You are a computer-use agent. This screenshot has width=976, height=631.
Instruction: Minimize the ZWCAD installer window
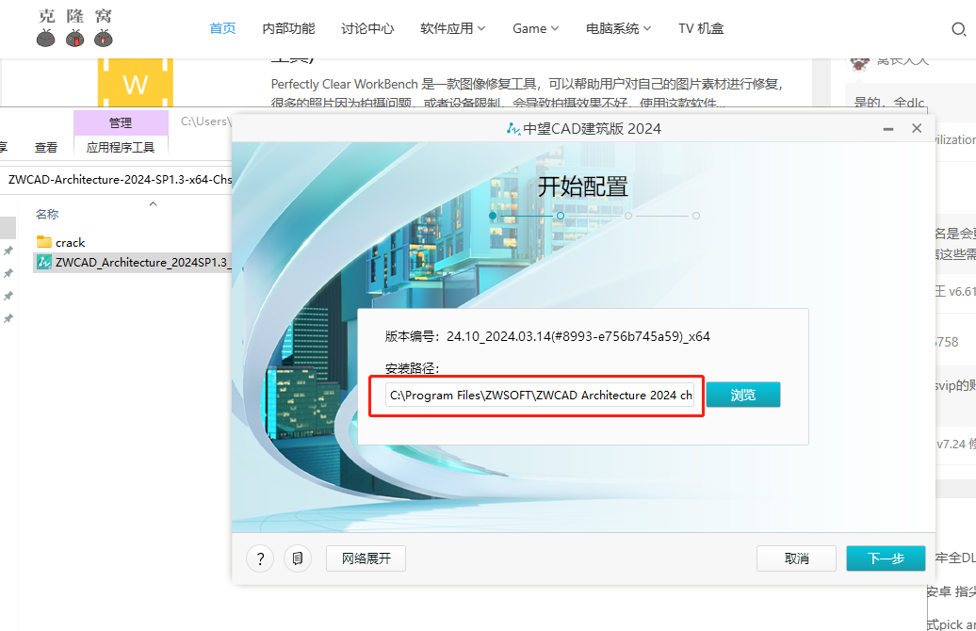(x=888, y=129)
